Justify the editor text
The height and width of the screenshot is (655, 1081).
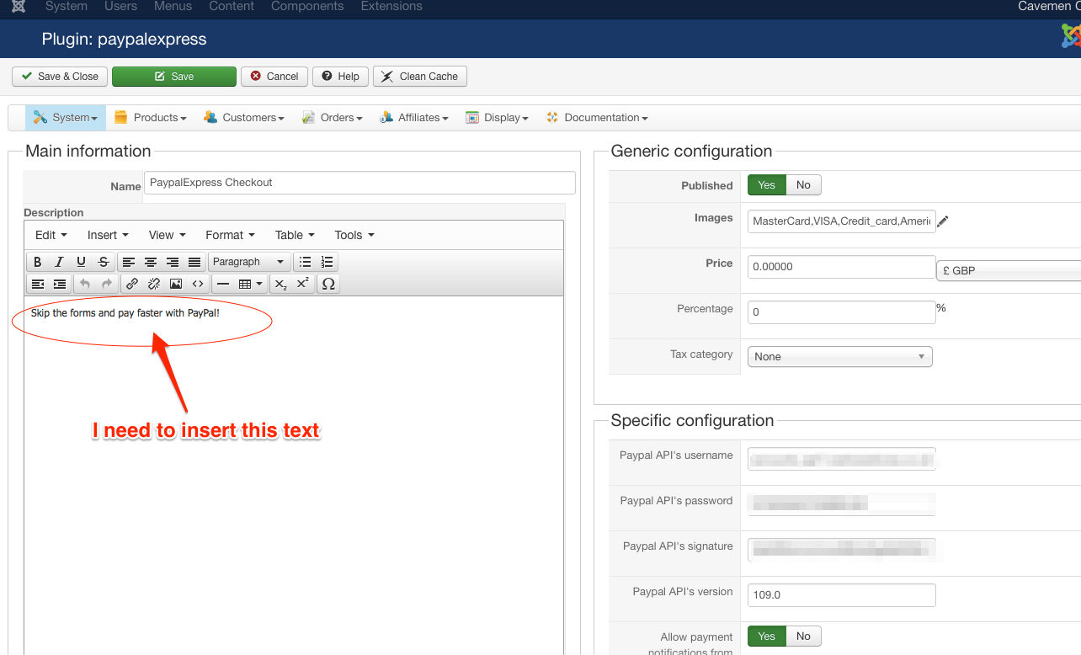coord(194,262)
